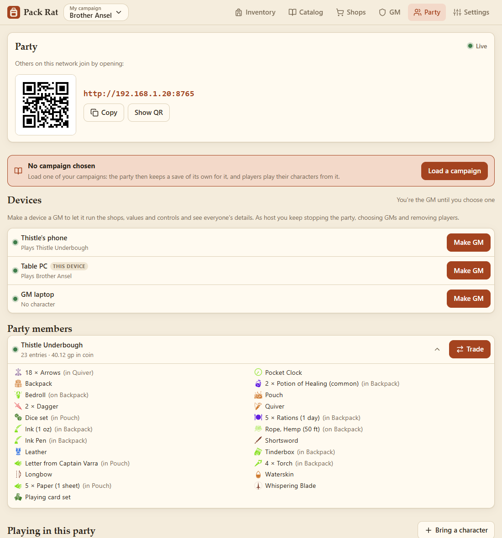Click the party QR code image

coord(46,105)
